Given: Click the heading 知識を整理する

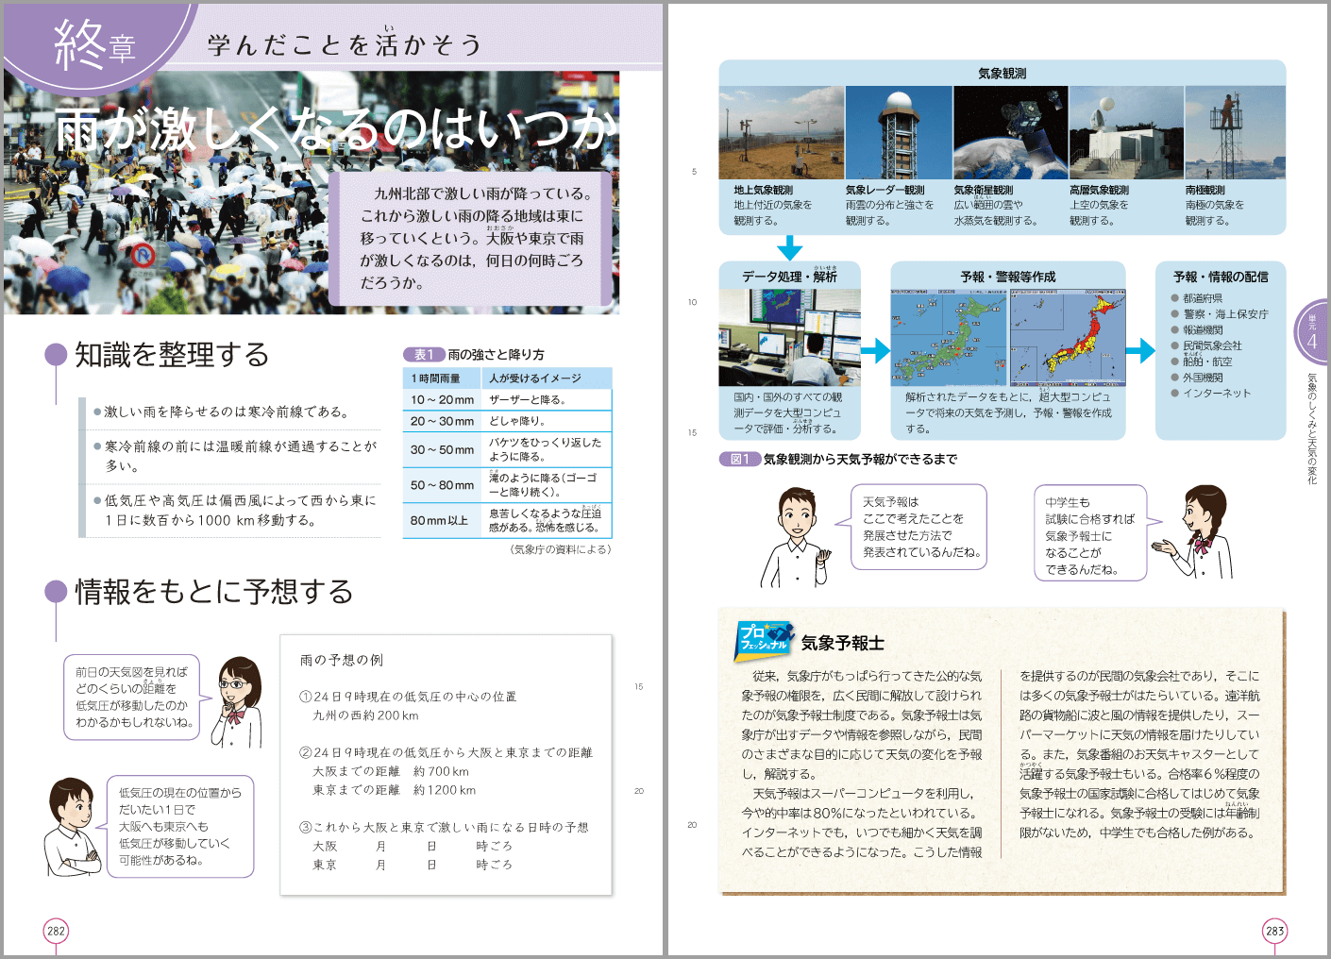Looking at the screenshot, I should (172, 354).
